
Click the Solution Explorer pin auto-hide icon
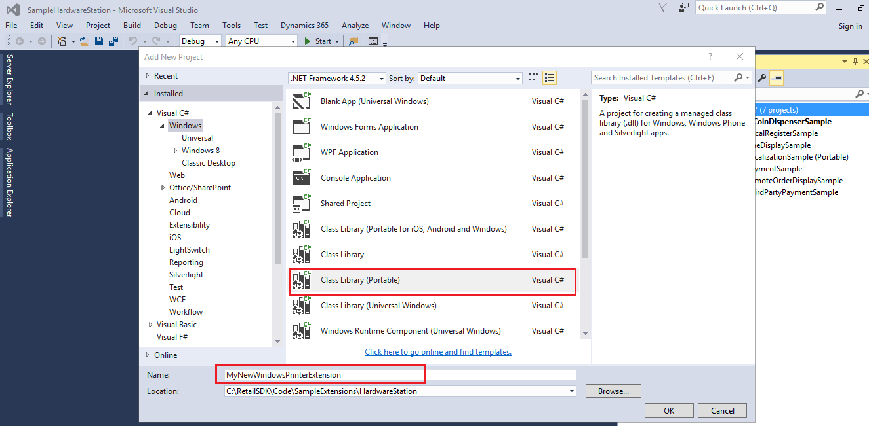coord(855,61)
